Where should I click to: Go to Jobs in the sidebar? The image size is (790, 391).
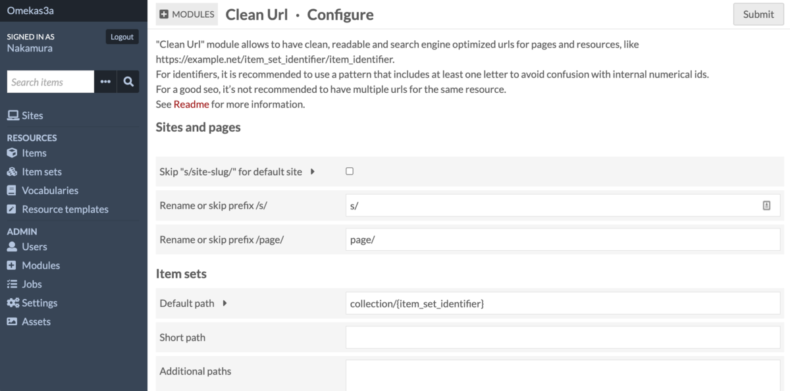[32, 284]
